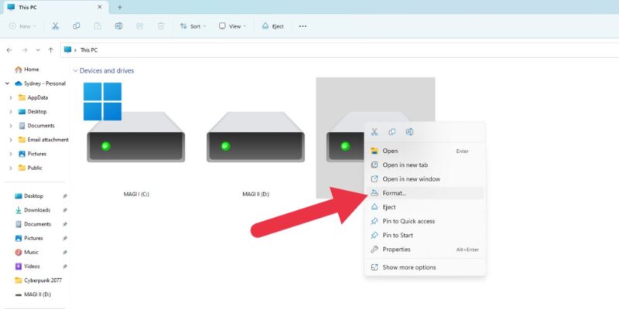The width and height of the screenshot is (619, 309).
Task: Open the Public folder in sidebar
Action: [x=30, y=168]
